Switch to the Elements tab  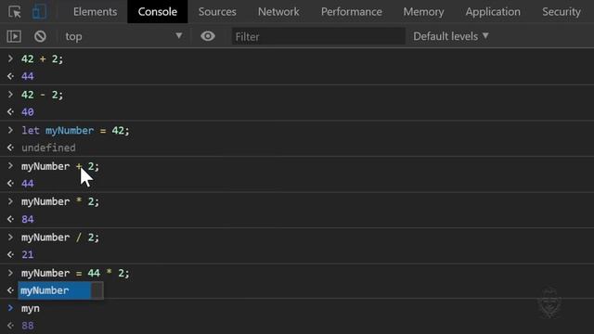[95, 12]
